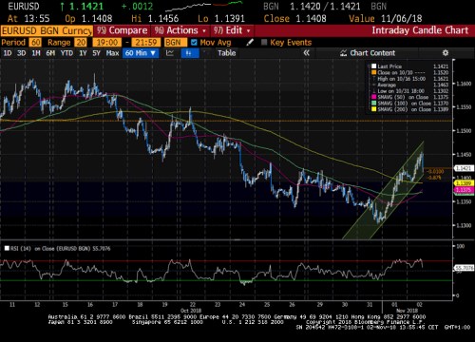The height and width of the screenshot is (342, 475).
Task: Open chart settings gear icon
Action: click(x=446, y=53)
